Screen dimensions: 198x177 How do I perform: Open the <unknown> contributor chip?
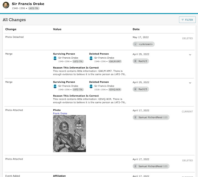[x=143, y=44]
